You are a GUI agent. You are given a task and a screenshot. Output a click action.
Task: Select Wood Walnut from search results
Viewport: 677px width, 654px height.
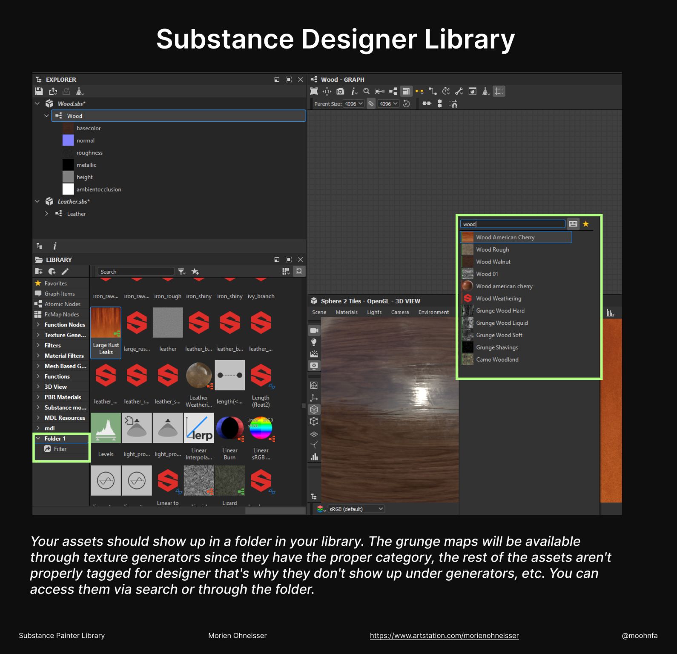click(493, 262)
